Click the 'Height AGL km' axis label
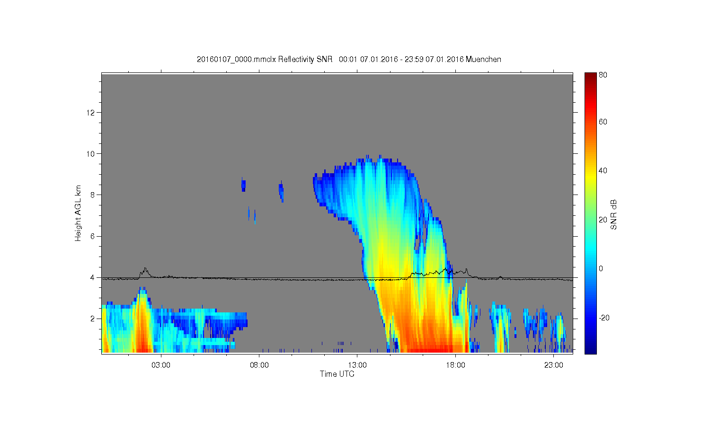 point(78,213)
